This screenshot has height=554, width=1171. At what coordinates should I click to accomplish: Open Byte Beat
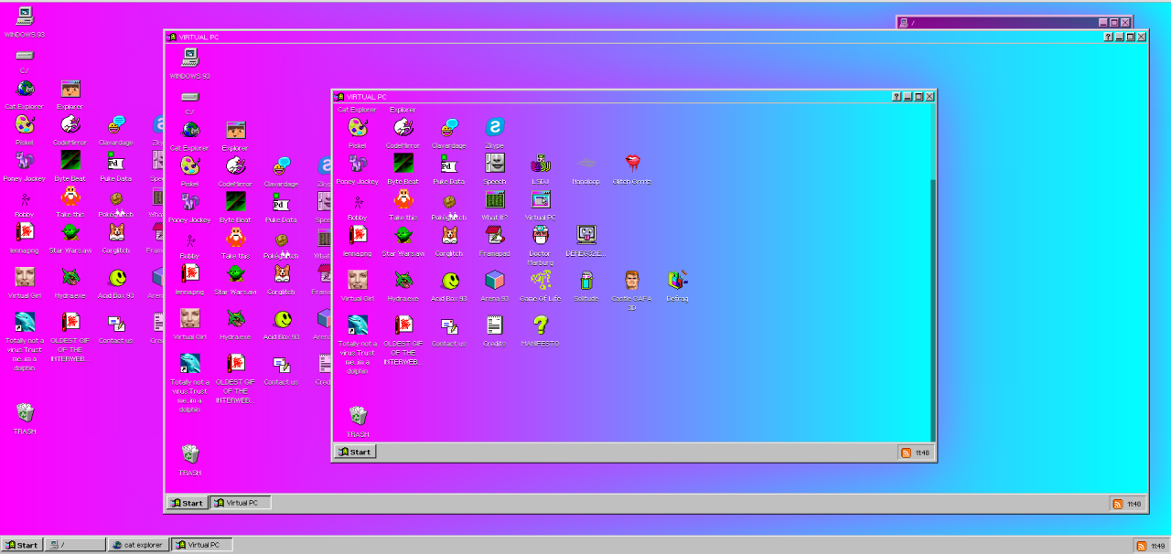point(403,165)
